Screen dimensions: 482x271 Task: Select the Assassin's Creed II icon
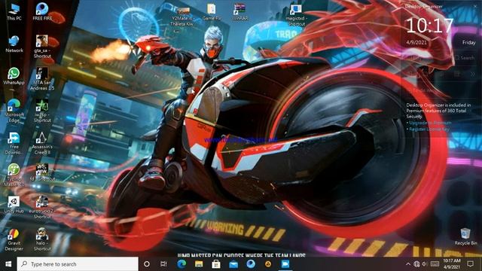click(x=42, y=143)
